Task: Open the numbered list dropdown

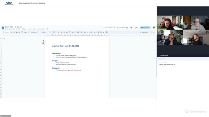Action: [95, 32]
